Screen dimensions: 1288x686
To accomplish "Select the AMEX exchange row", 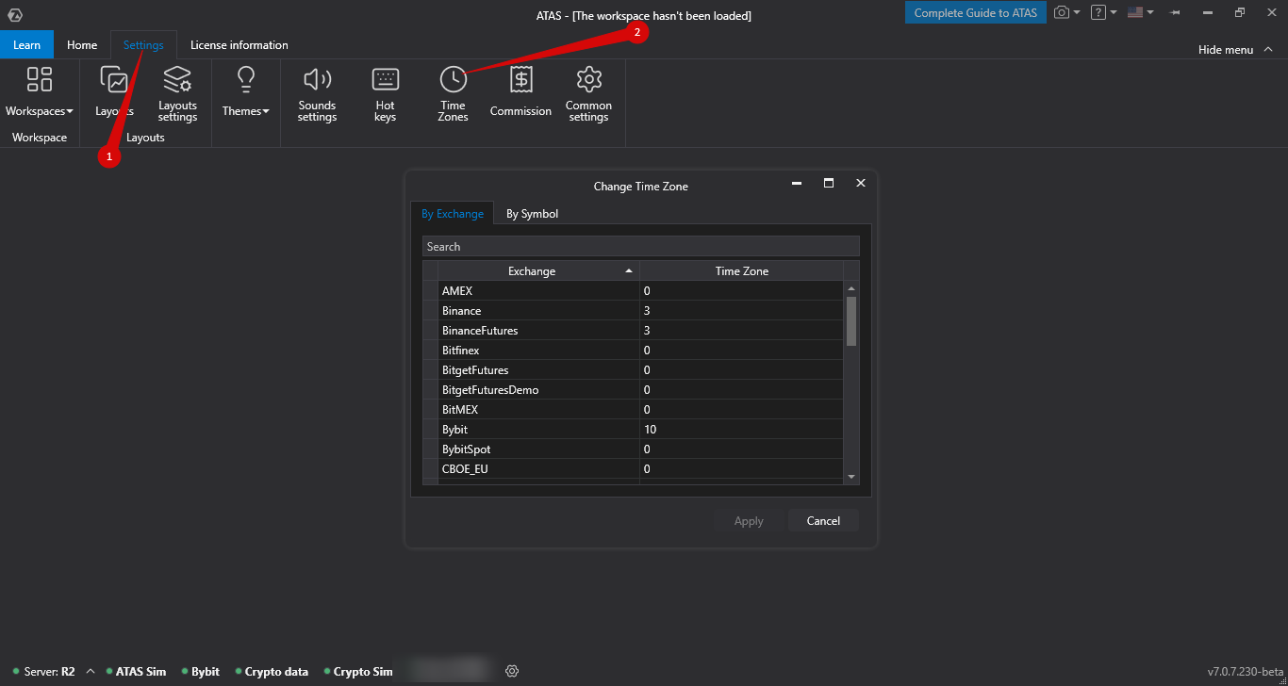I will point(634,290).
